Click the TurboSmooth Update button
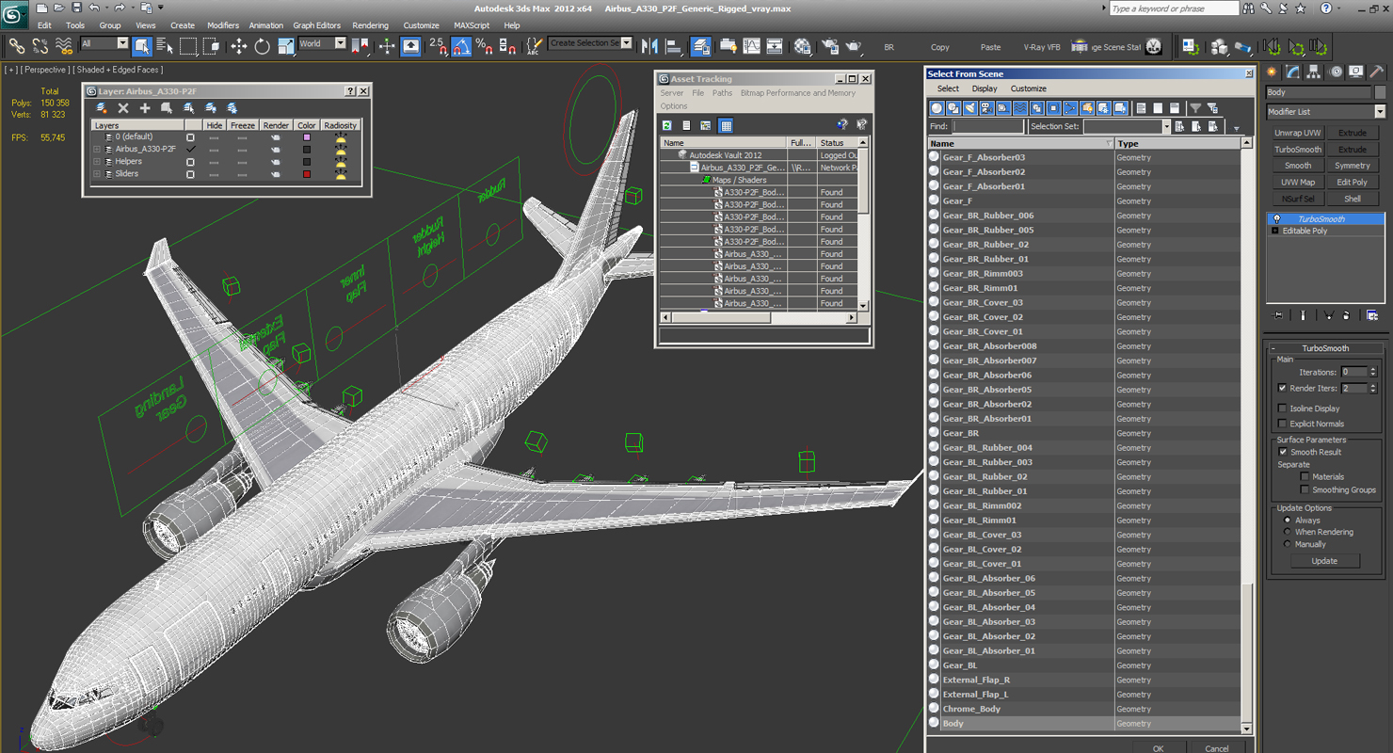 pyautogui.click(x=1324, y=561)
